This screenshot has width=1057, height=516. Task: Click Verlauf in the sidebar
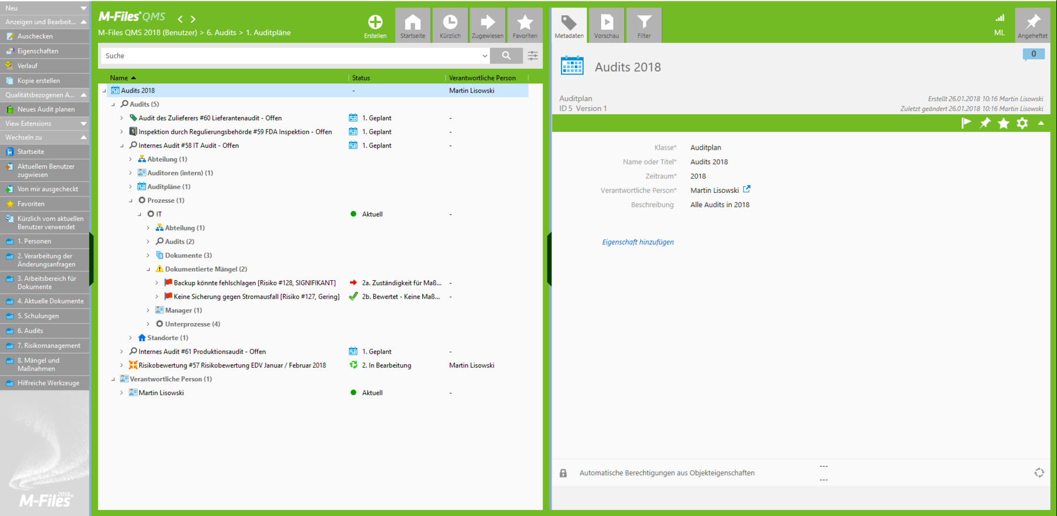(45, 66)
